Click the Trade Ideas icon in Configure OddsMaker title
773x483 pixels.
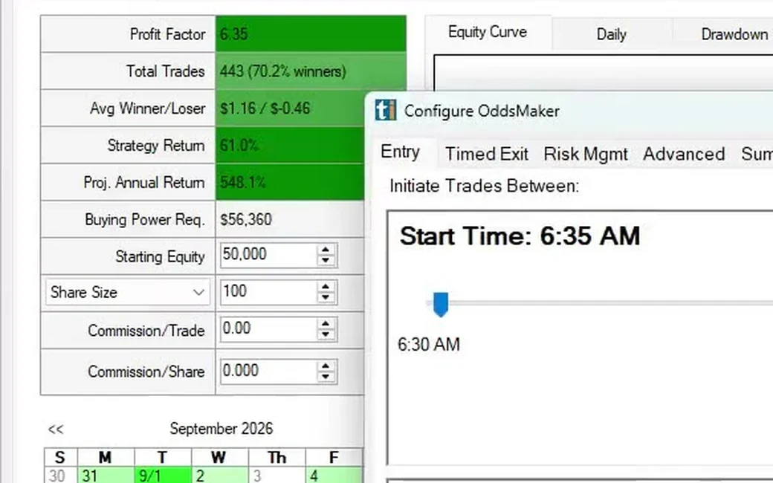pos(385,110)
